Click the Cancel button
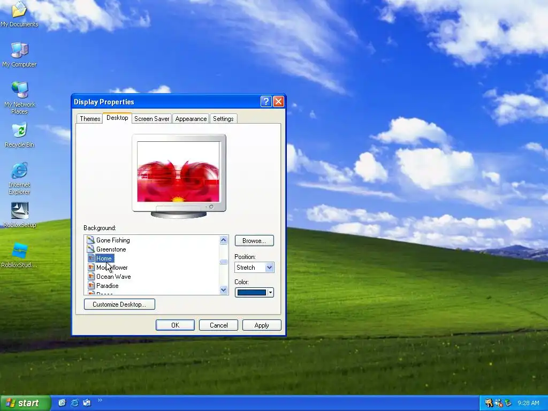Screen dimensions: 548x411 click(218, 325)
